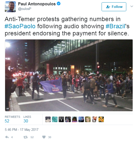Viewport: 138px width, 142px height.
Task: Click the reply arrow icon
Action: (x=7, y=137)
